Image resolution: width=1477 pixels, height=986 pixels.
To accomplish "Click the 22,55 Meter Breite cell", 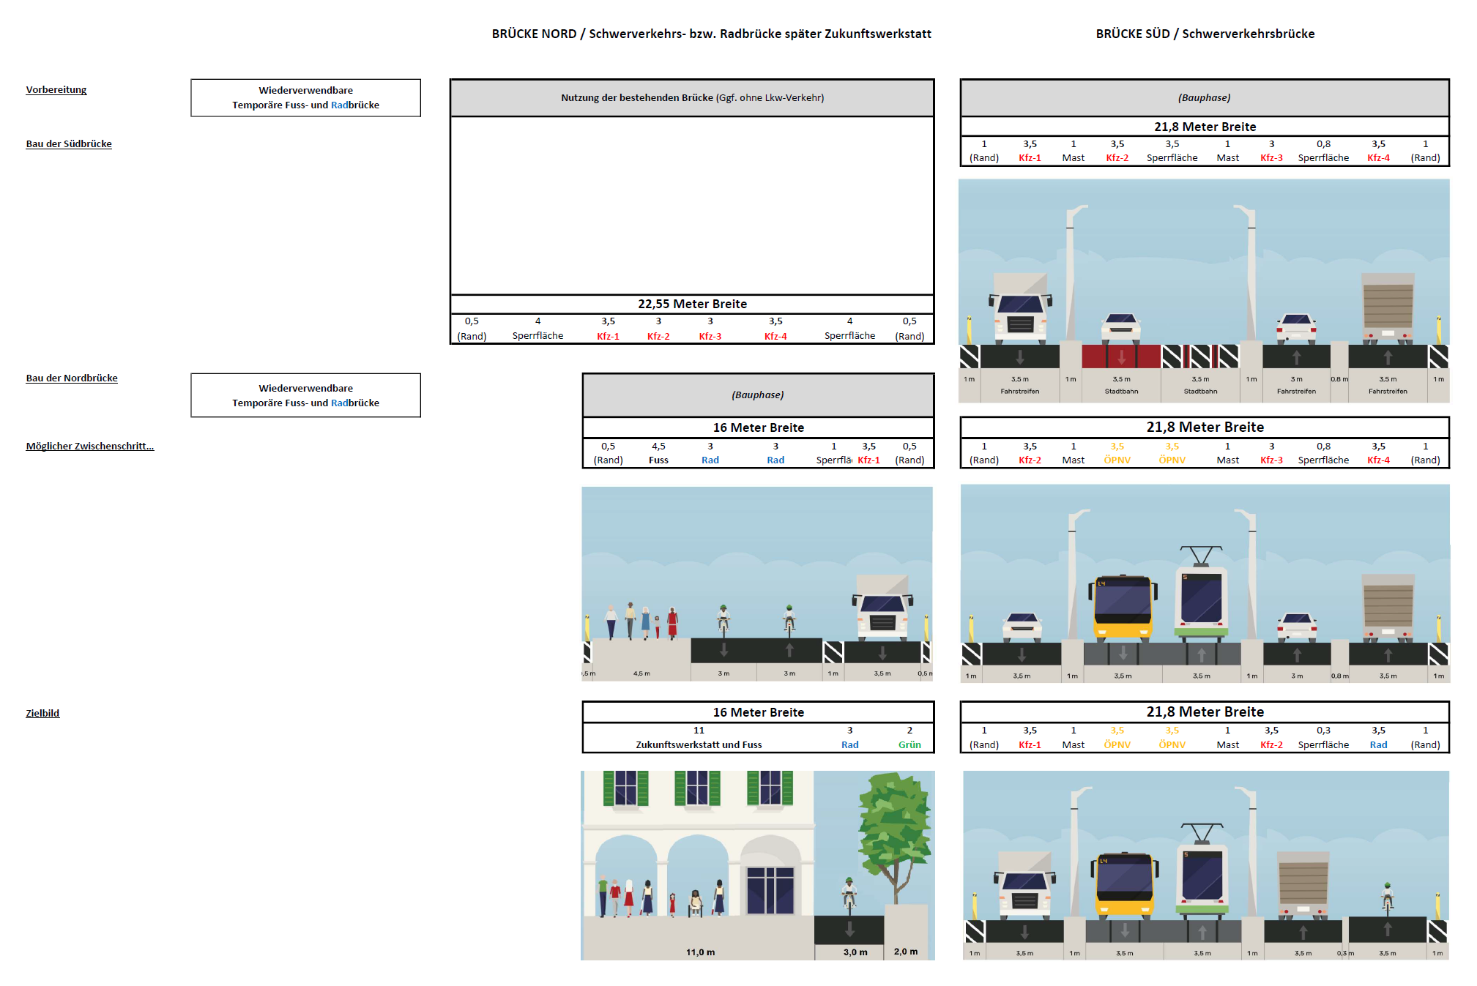I will 692,305.
